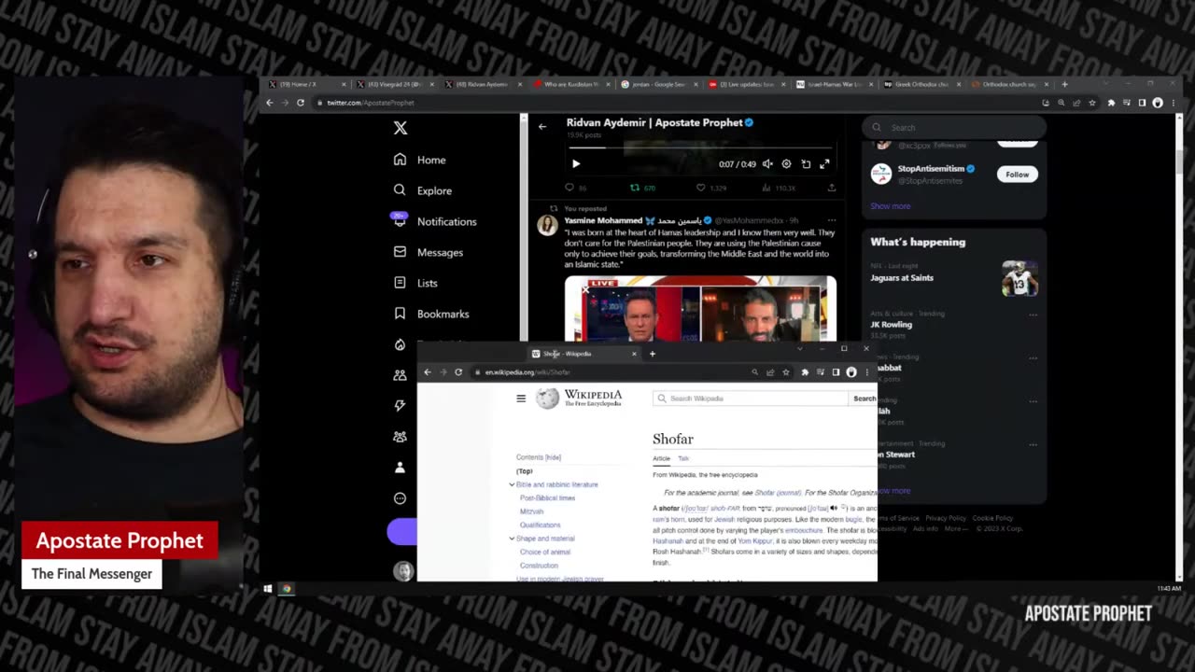Open Home in the Twitter sidebar

[x=420, y=160]
